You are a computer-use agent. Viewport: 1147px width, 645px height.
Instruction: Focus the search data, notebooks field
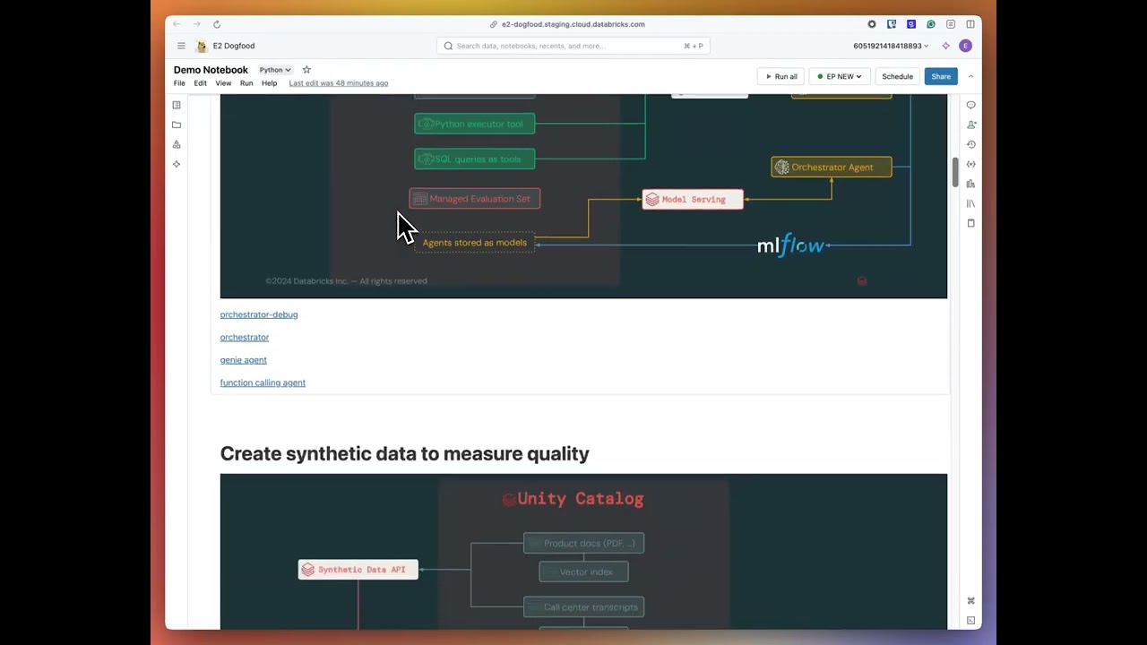click(x=573, y=46)
